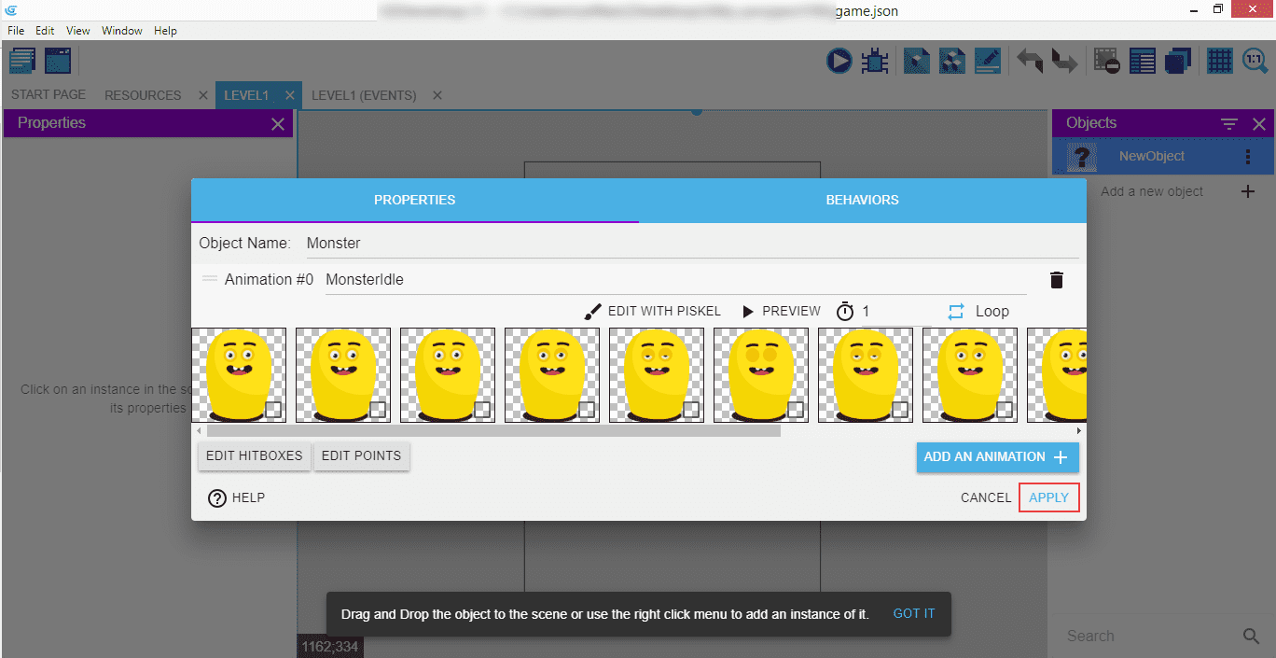1276x658 pixels.
Task: Open the NewObject three-dot menu
Action: click(1248, 157)
